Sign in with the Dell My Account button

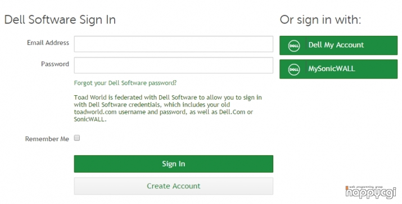click(338, 45)
